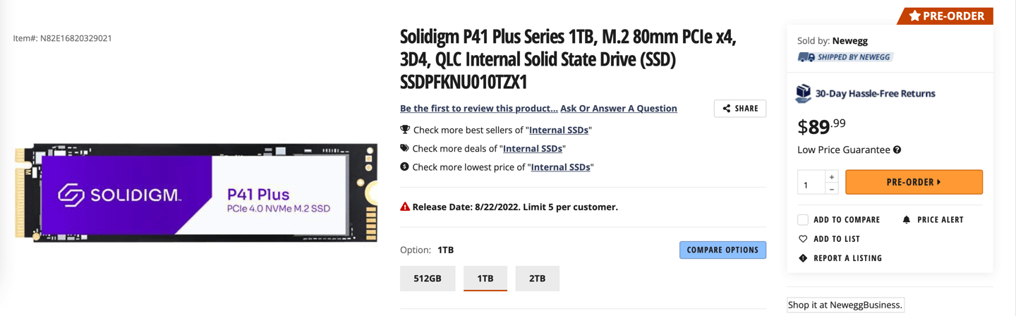Image resolution: width=1016 pixels, height=316 pixels.
Task: Click the quantity input field
Action: pyautogui.click(x=811, y=183)
